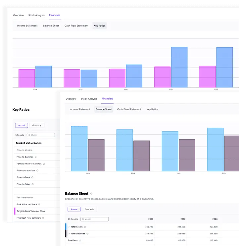Expand the Total Liabilities row
Screen dimensions: 239x246
pyautogui.click(x=69, y=233)
